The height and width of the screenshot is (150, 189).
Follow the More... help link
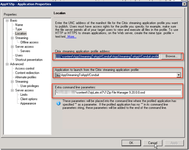point(72,36)
